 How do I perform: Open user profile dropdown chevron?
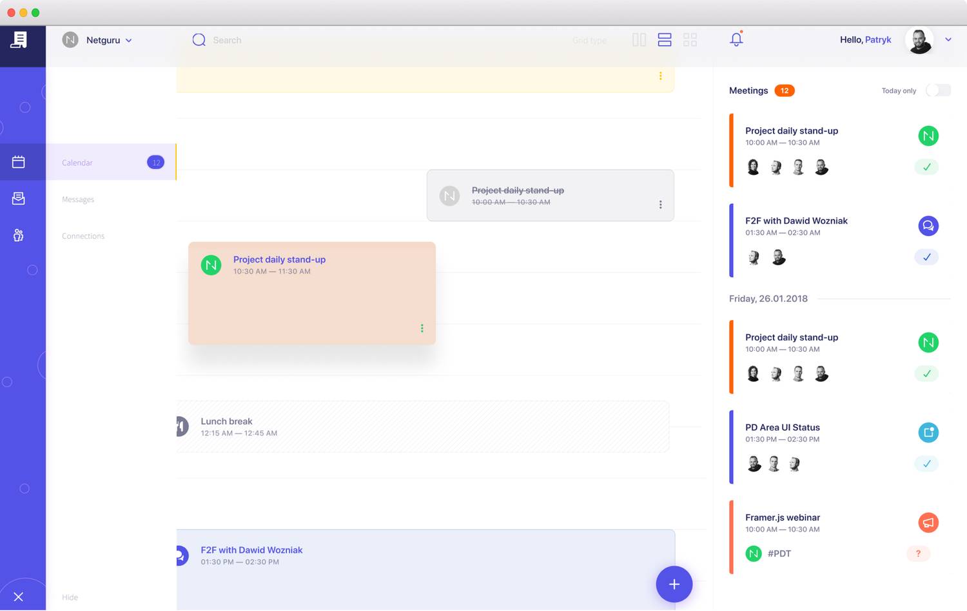coord(948,39)
